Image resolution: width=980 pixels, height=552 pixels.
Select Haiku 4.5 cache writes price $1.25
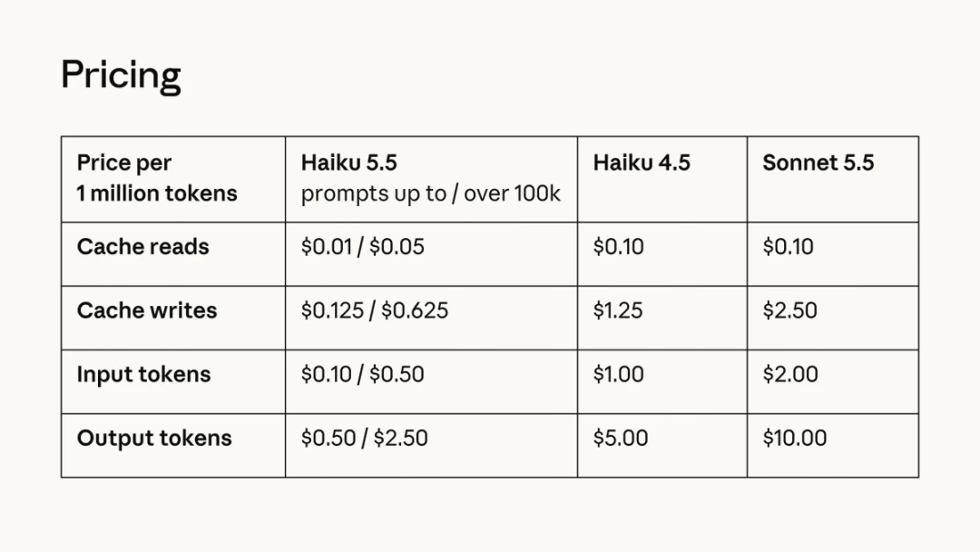(618, 310)
